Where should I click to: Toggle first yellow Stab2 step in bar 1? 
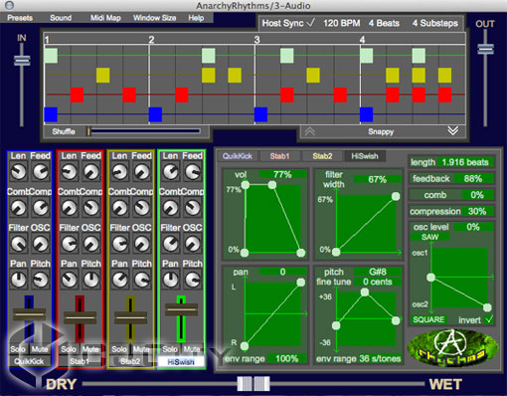pos(103,76)
